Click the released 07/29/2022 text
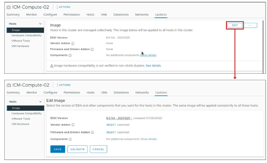 (148, 118)
